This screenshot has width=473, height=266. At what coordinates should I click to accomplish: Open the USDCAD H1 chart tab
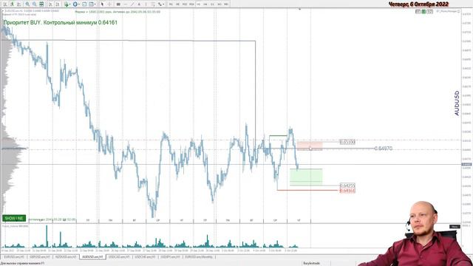pyautogui.click(x=119, y=257)
